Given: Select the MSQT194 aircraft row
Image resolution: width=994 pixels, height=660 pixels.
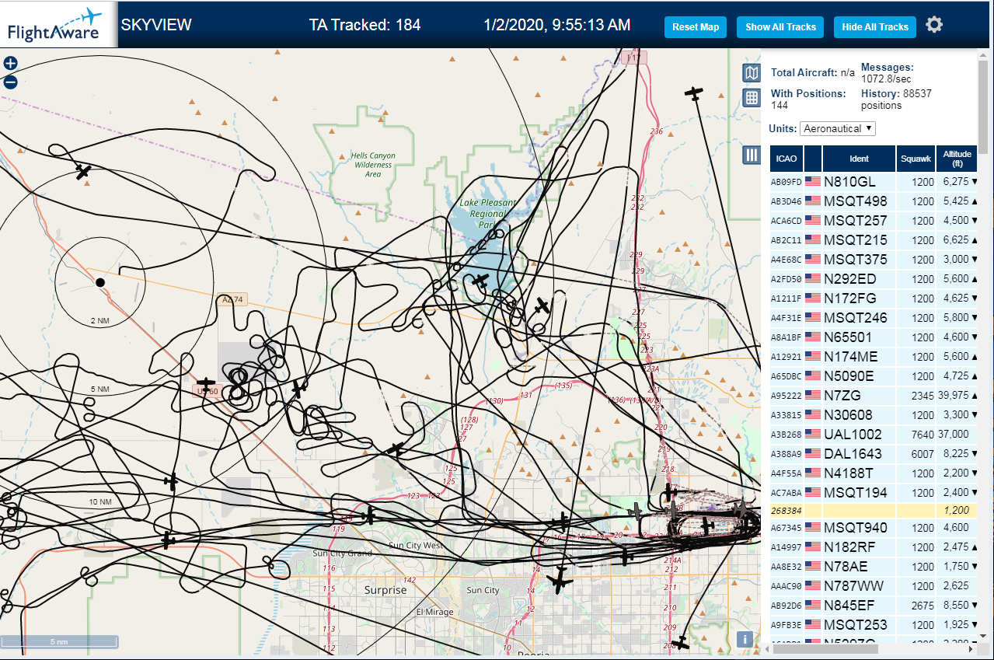Looking at the screenshot, I should tap(874, 493).
